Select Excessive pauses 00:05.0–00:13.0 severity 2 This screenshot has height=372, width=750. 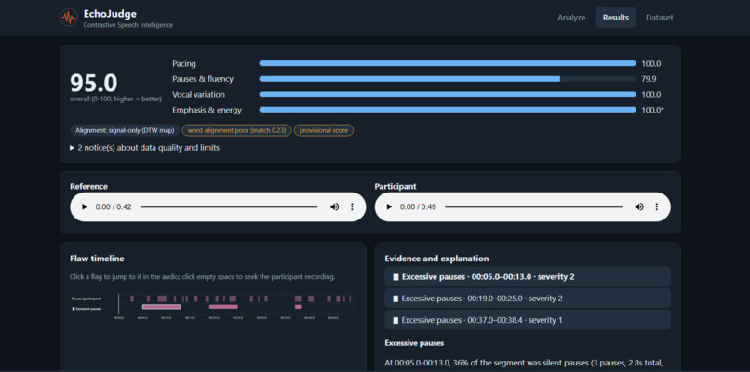point(528,276)
